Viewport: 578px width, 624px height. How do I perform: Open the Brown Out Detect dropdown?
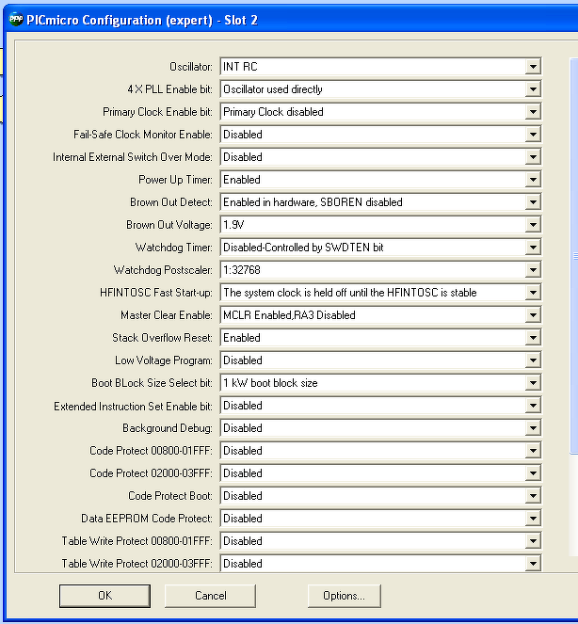tap(380, 202)
